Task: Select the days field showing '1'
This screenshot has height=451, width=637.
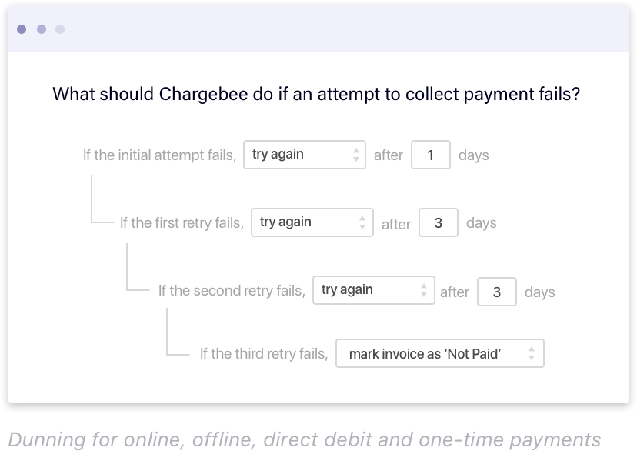Action: [x=430, y=155]
